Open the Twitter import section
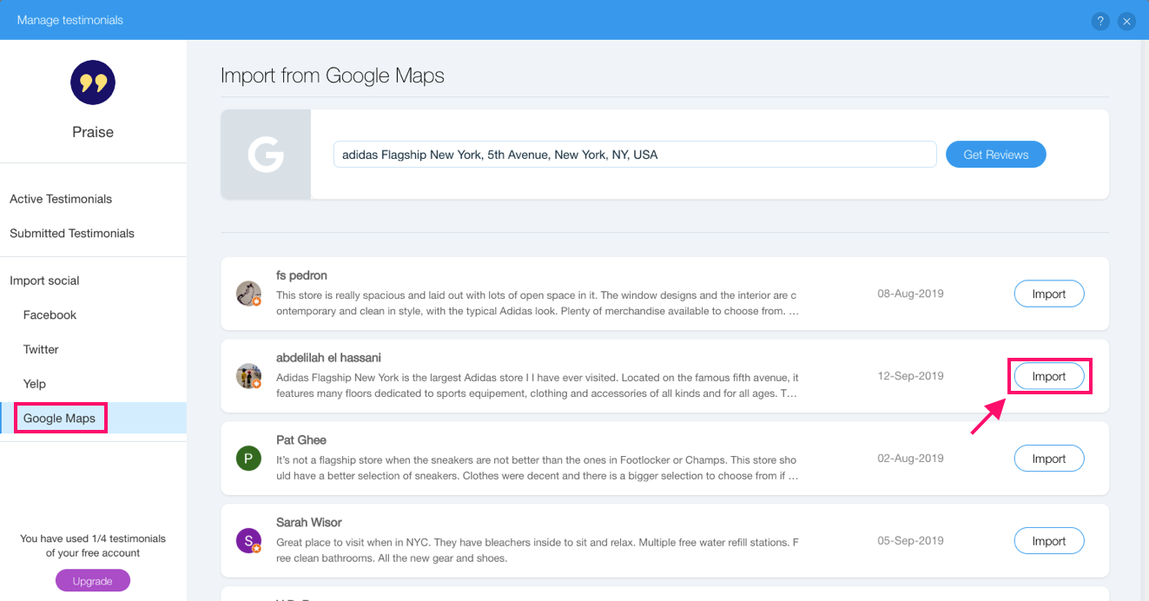1149x601 pixels. click(40, 348)
